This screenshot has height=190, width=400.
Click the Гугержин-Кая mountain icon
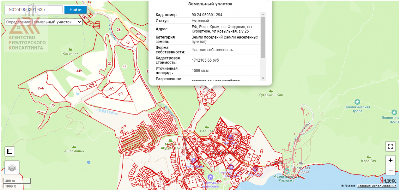tap(271, 90)
